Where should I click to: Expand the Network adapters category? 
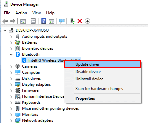[x=11, y=121]
